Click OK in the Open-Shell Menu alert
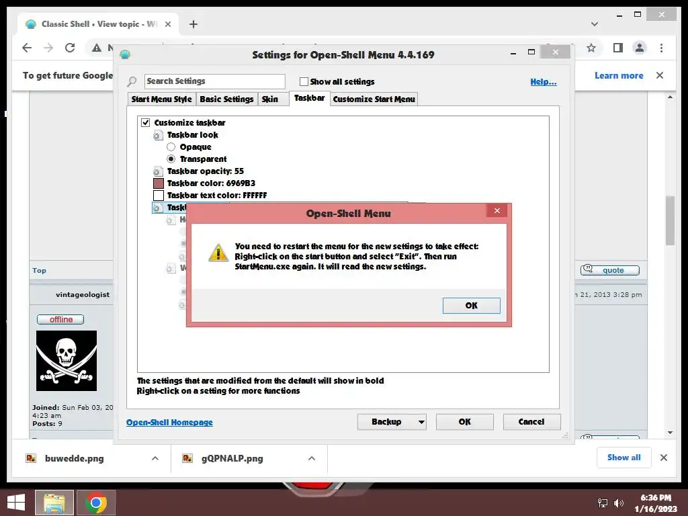This screenshot has height=516, width=688. [471, 306]
